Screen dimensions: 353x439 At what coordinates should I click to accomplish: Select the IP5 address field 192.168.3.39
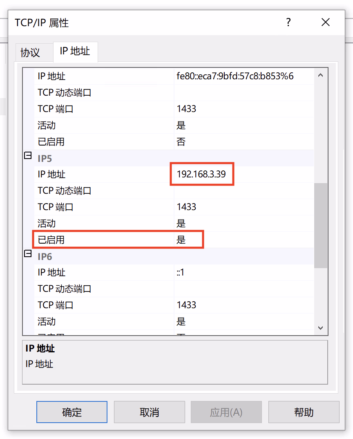tap(243, 175)
